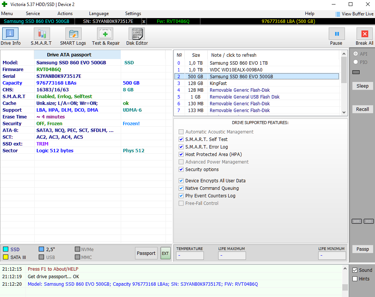Click the Passp button
The width and height of the screenshot is (375, 297).
pyautogui.click(x=363, y=249)
